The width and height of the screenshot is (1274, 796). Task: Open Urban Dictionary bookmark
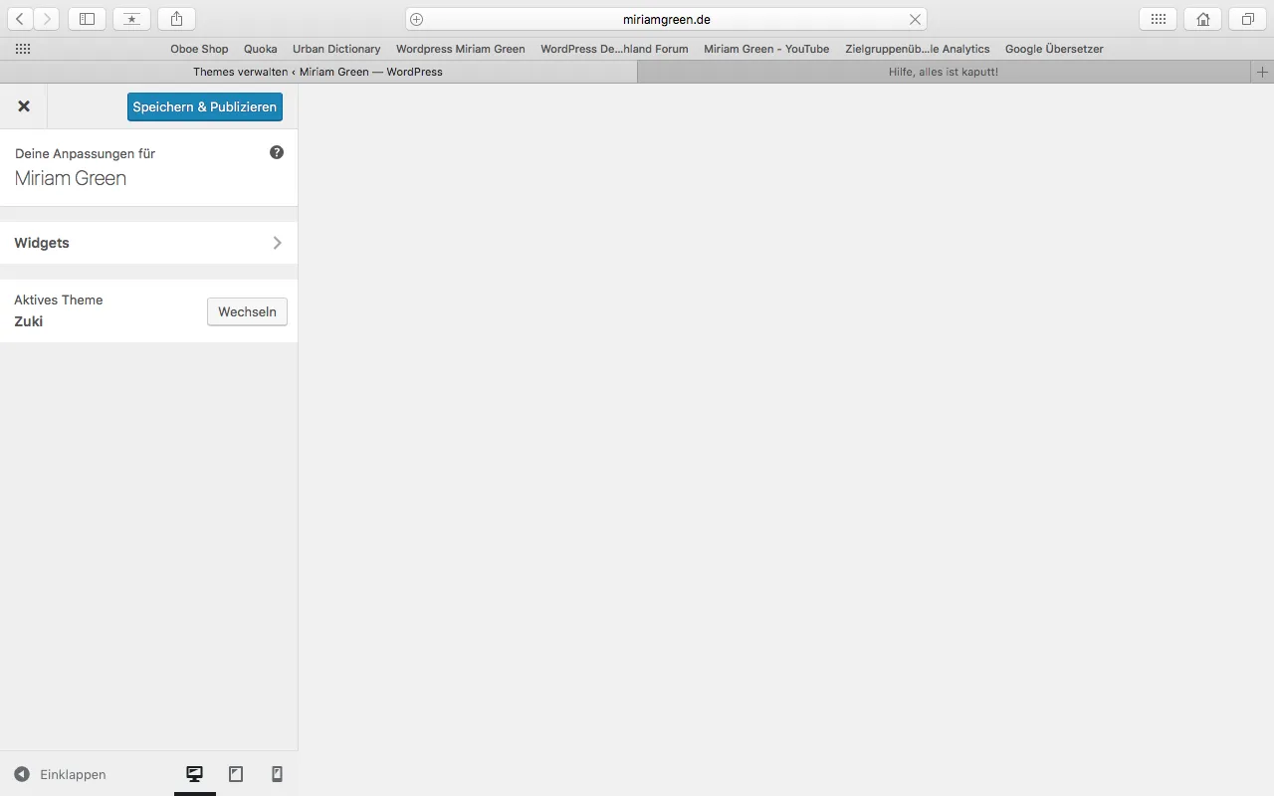(x=336, y=49)
